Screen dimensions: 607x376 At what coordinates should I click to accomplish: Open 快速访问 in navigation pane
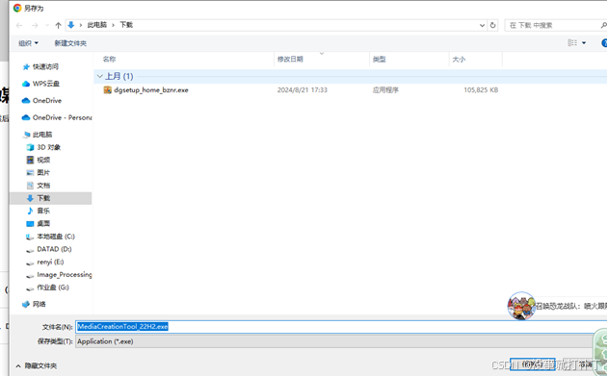45,67
